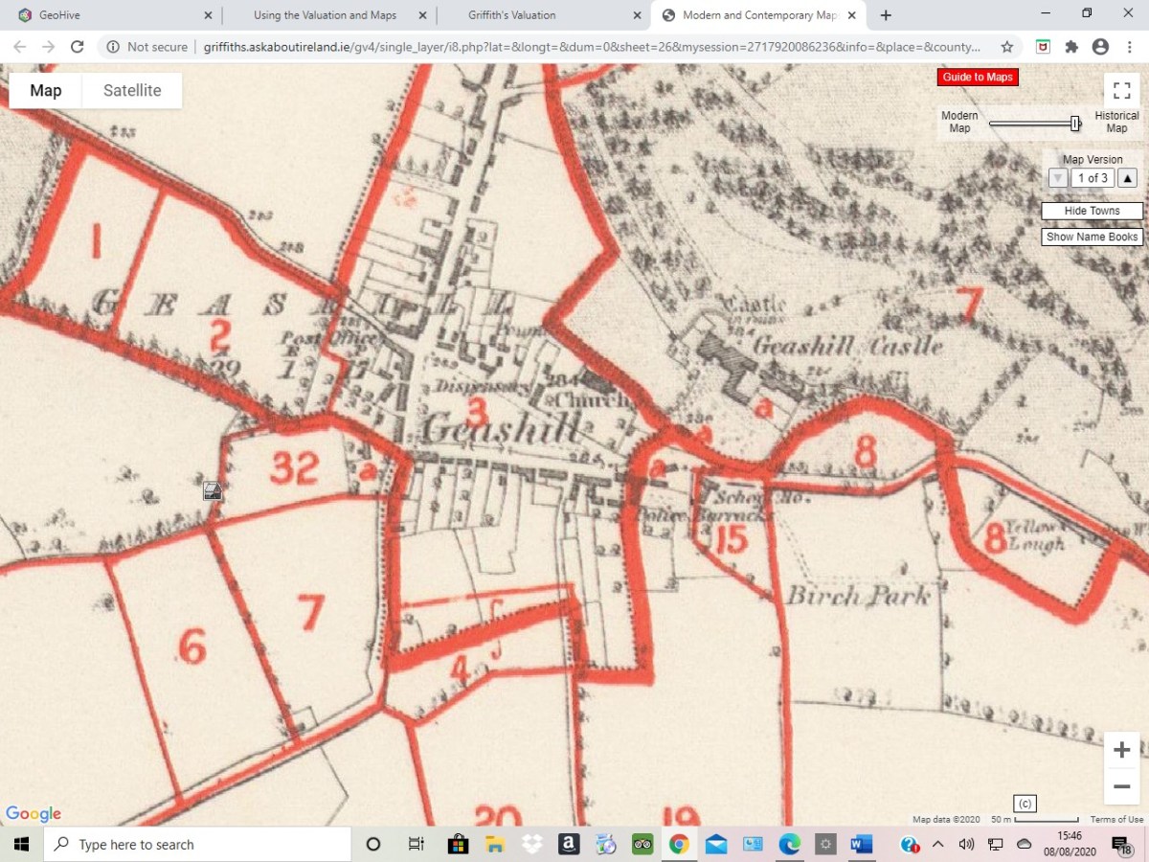
Task: Reload the page with the refresh icon
Action: tap(78, 45)
